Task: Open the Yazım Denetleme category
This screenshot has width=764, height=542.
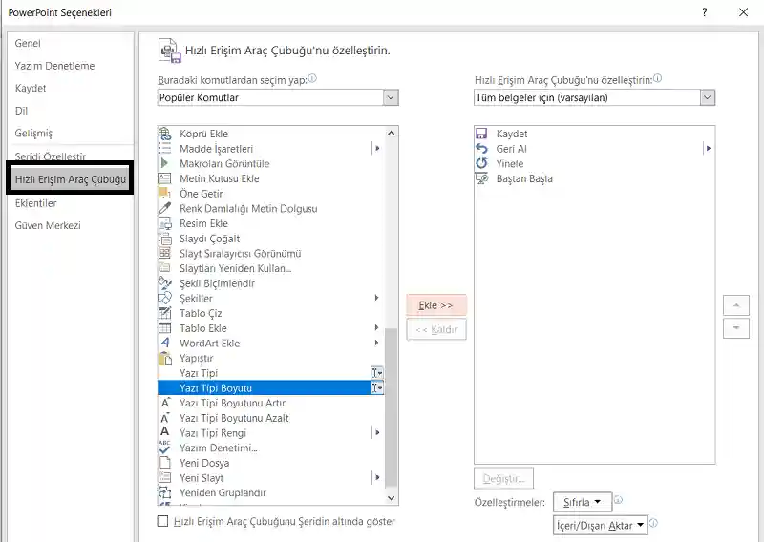Action: [x=54, y=66]
